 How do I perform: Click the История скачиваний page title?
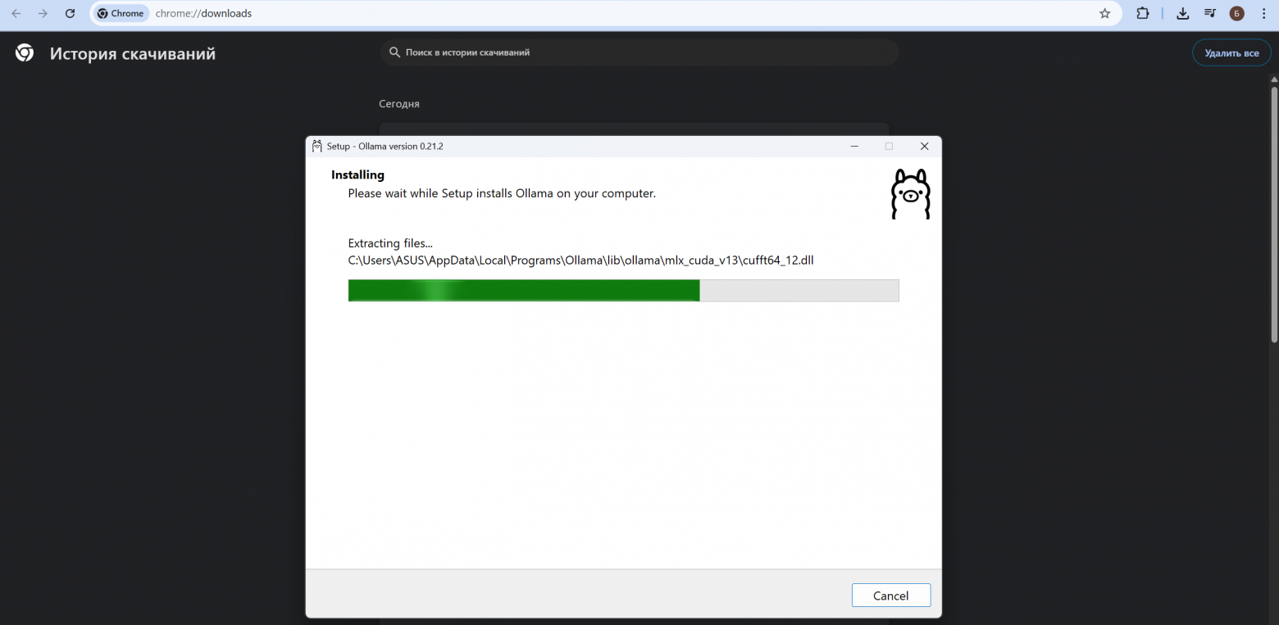click(x=133, y=54)
